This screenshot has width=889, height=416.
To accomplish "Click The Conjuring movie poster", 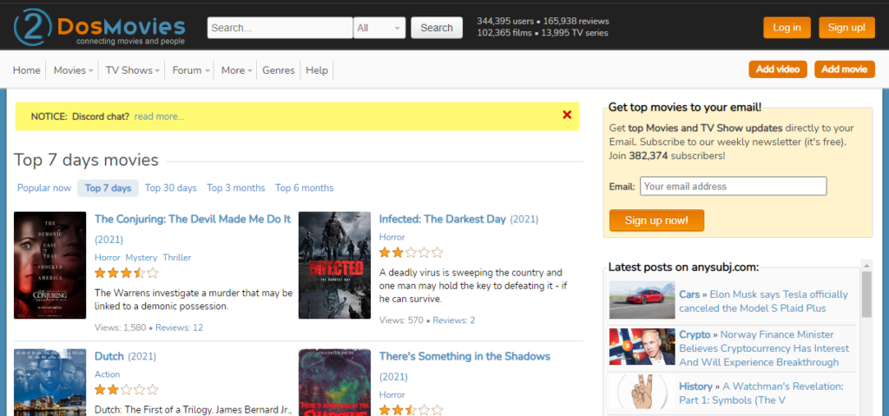I will (49, 265).
